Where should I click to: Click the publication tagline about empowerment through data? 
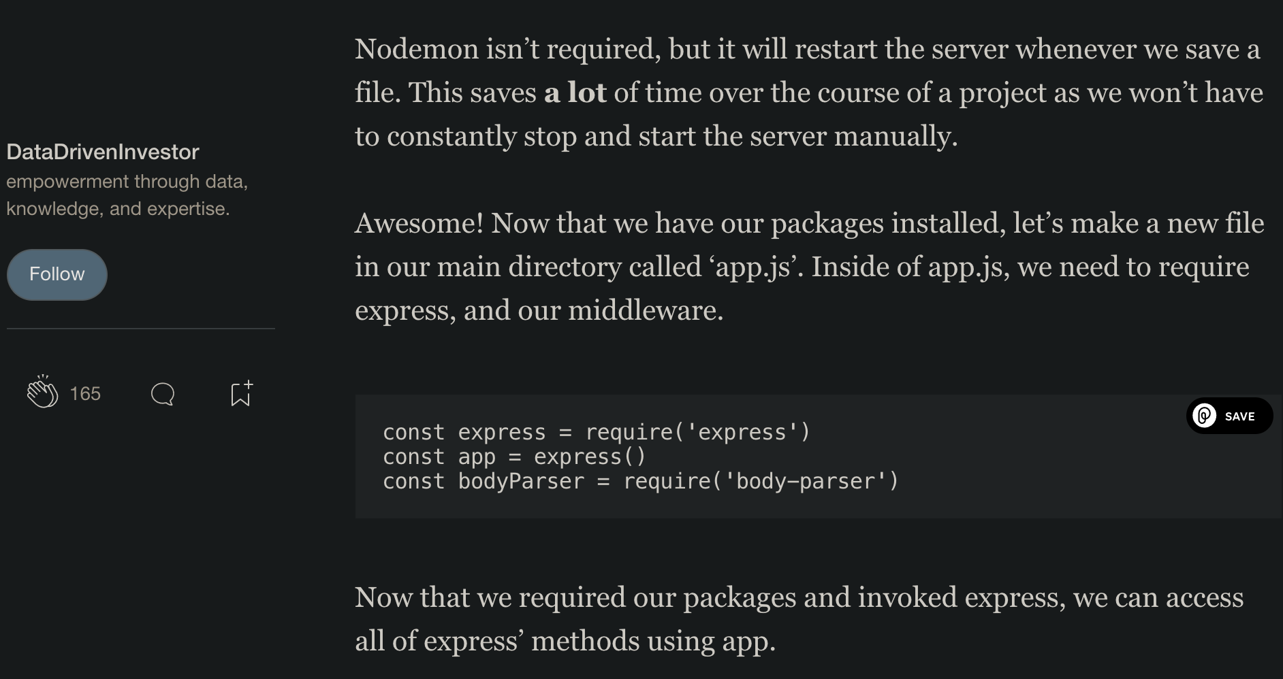127,195
